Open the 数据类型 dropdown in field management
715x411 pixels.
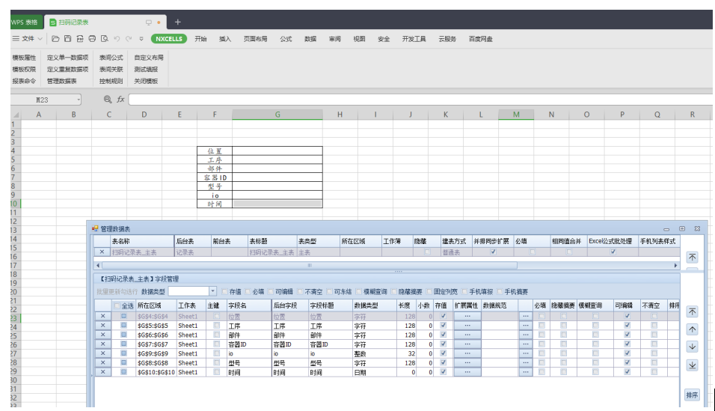[212, 291]
